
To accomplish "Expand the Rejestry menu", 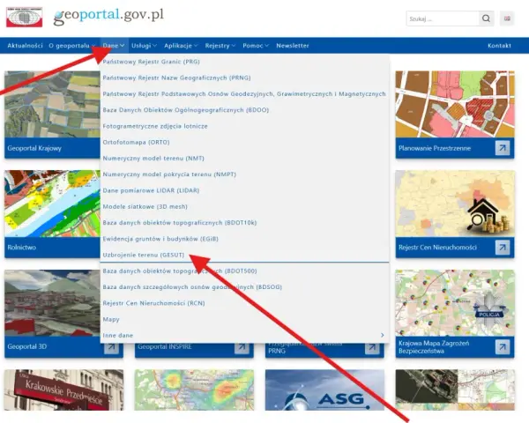I will (220, 46).
